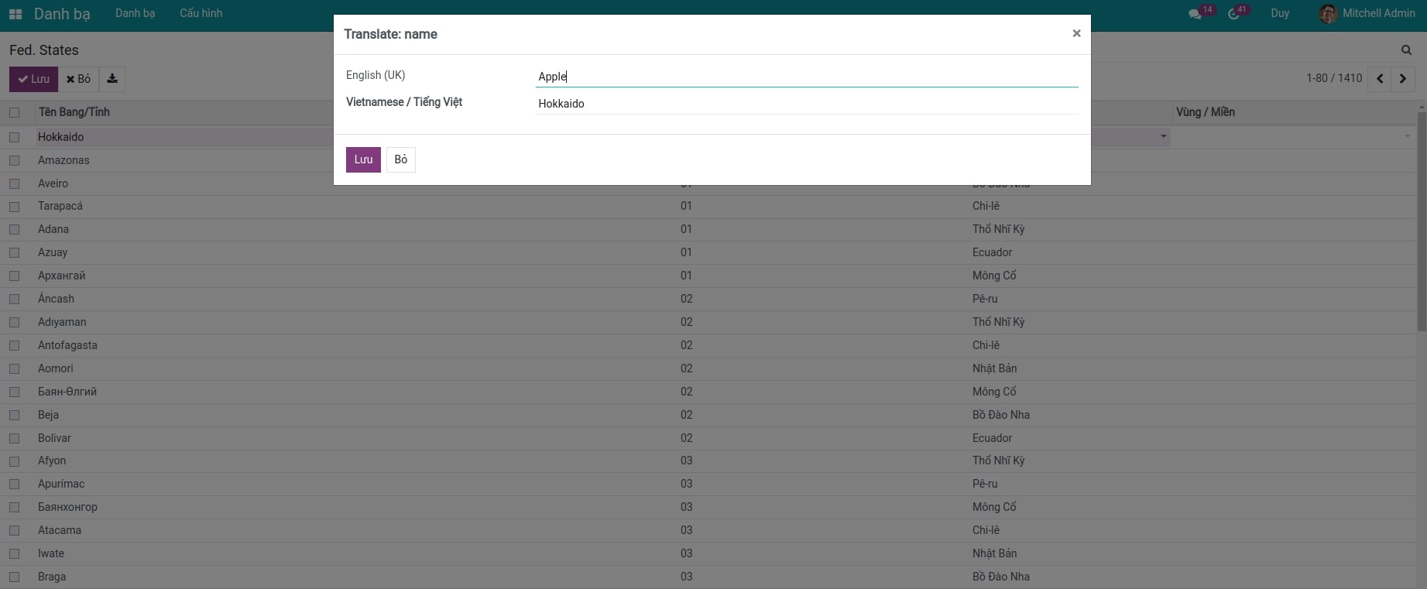Viewport: 1427px width, 589px height.
Task: Click the search magnifier icon
Action: tap(1406, 50)
